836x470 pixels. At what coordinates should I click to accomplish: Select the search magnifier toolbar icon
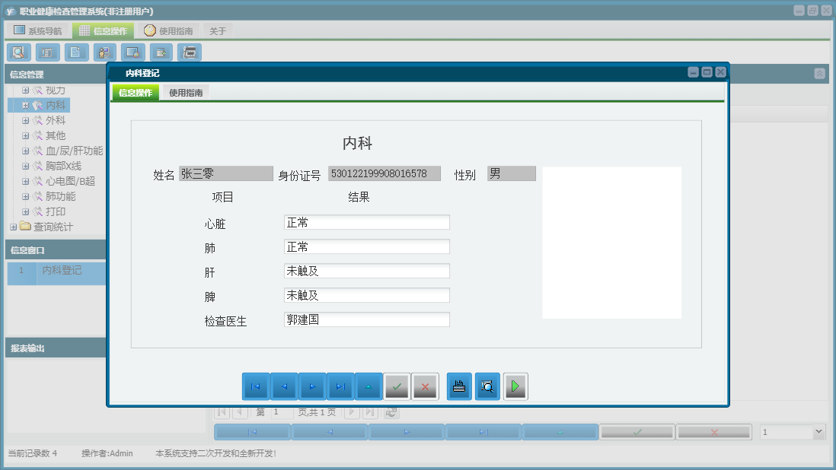(19, 52)
